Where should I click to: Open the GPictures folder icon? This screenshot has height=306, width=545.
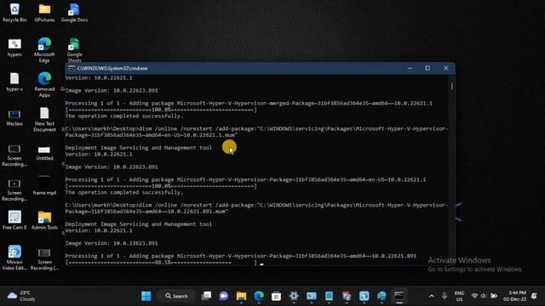pyautogui.click(x=44, y=13)
